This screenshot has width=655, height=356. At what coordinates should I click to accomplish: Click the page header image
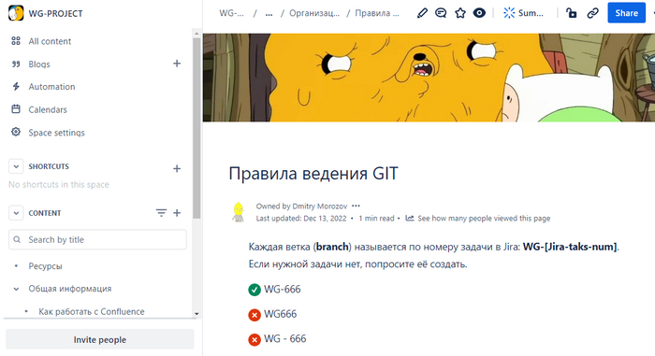[429, 78]
